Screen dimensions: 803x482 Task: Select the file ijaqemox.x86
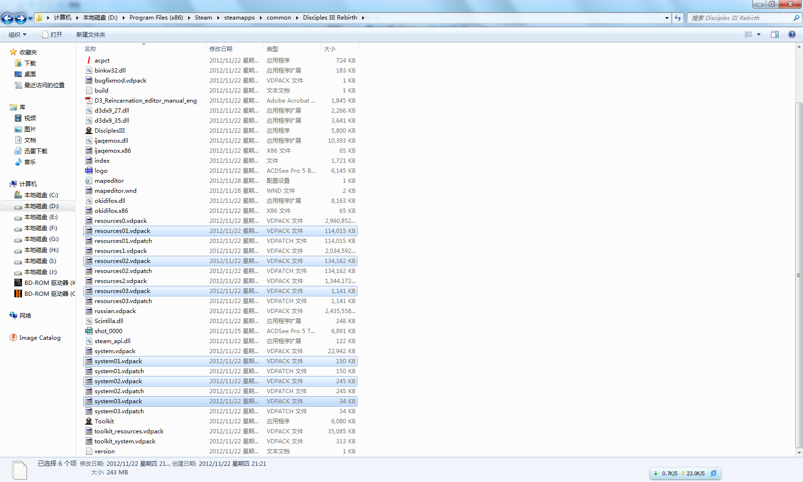220,151
